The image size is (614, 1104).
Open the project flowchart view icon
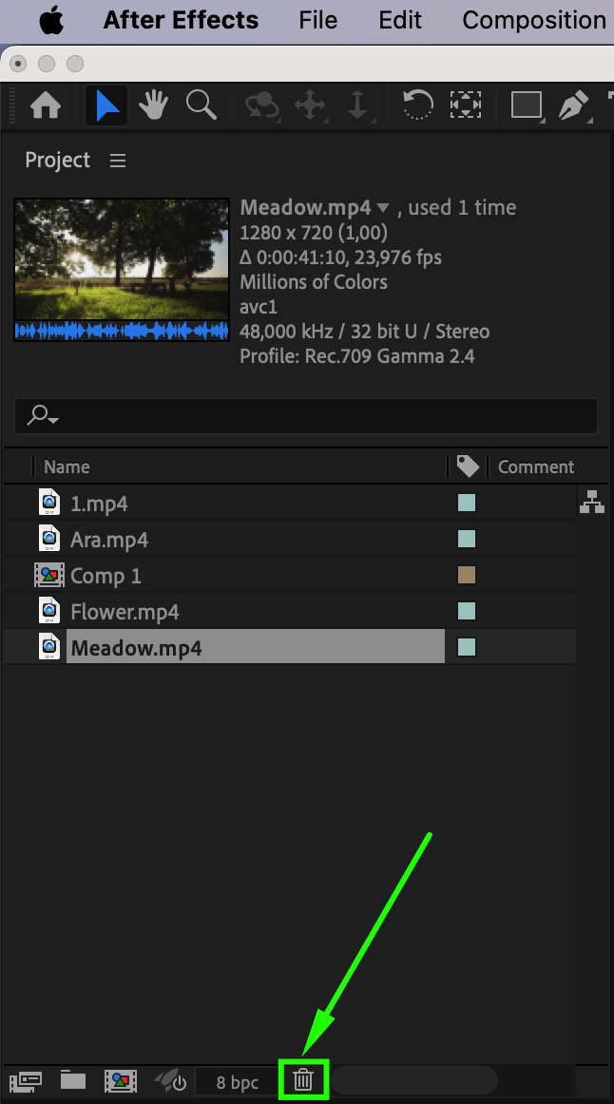(592, 502)
